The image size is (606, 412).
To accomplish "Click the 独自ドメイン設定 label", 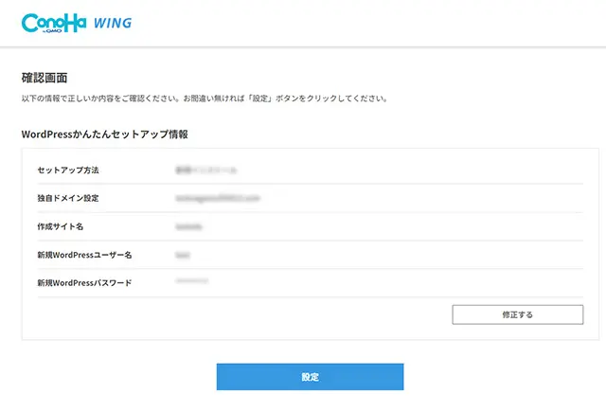I will click(68, 199).
